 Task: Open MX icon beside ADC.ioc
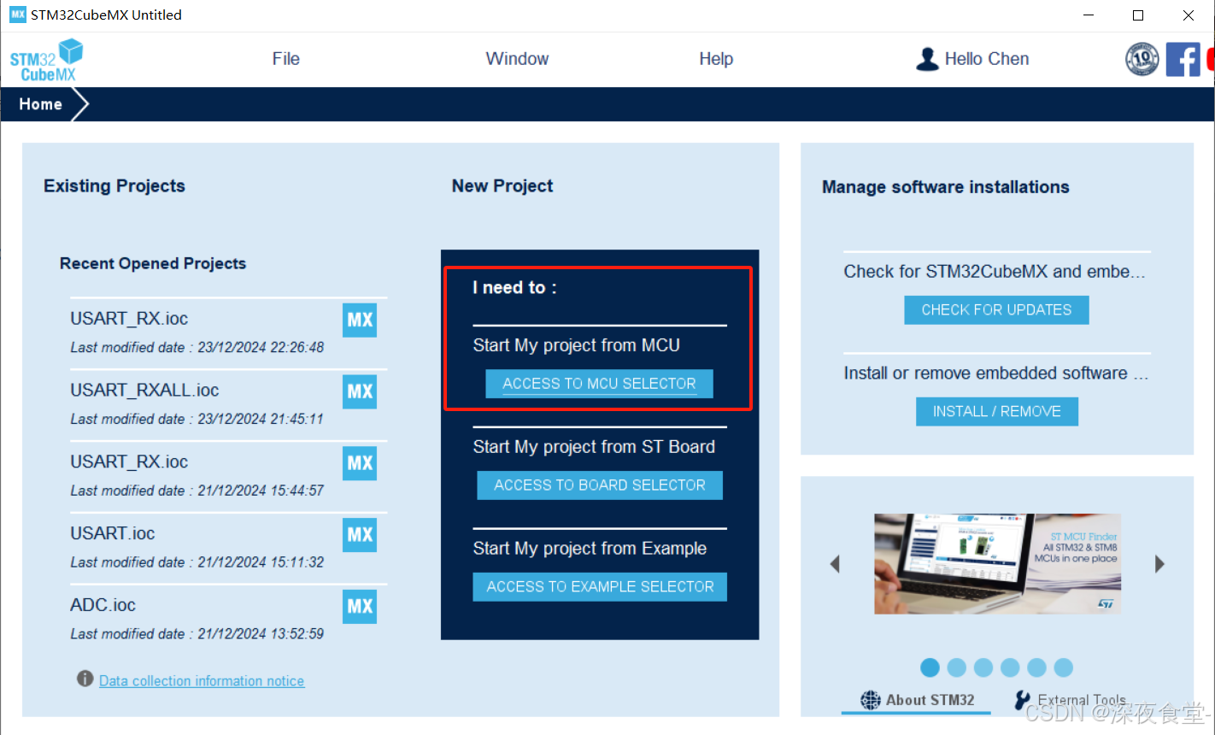coord(360,607)
